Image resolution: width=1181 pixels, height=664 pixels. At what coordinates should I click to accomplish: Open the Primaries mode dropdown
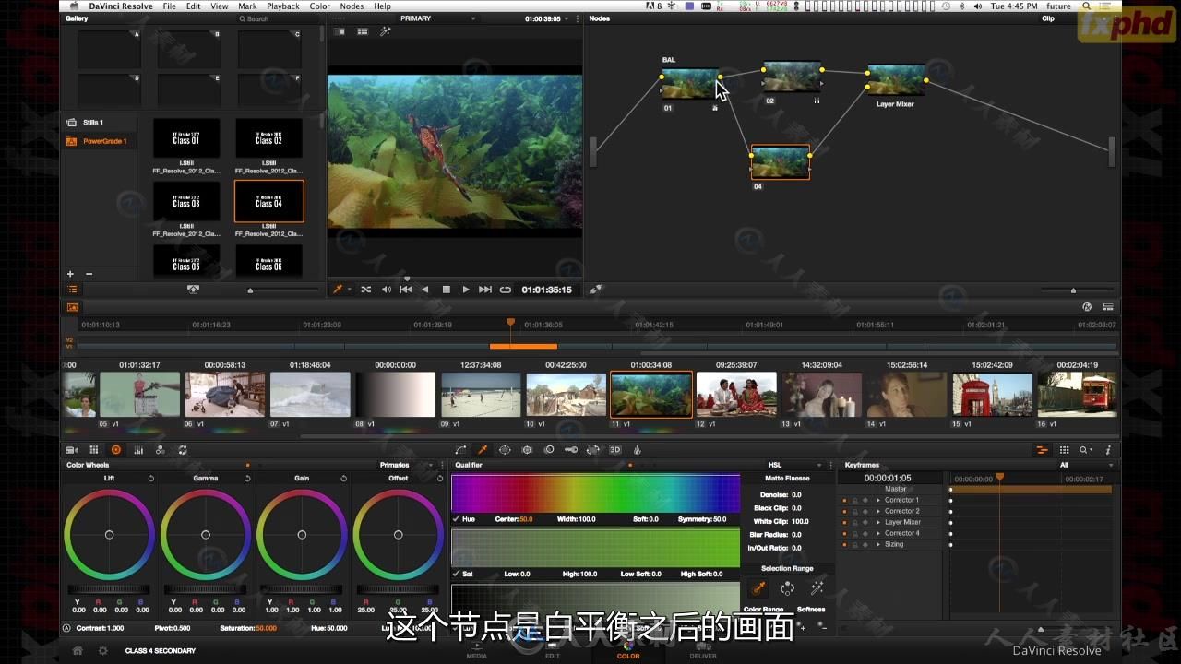point(406,465)
